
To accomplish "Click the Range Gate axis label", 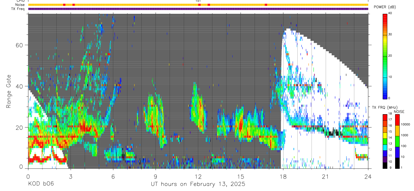I will (8, 91).
